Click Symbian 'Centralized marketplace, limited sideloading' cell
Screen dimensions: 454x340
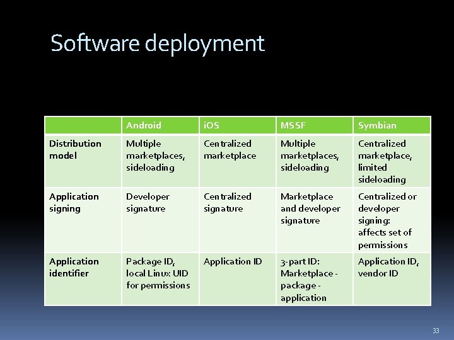pyautogui.click(x=392, y=161)
